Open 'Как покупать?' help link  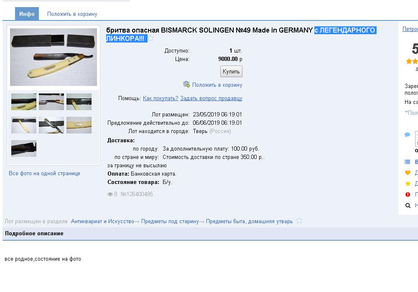(x=161, y=98)
